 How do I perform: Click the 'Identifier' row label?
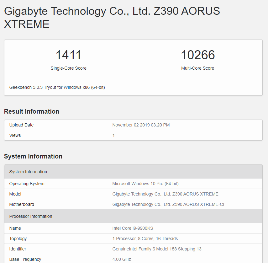[x=18, y=249]
